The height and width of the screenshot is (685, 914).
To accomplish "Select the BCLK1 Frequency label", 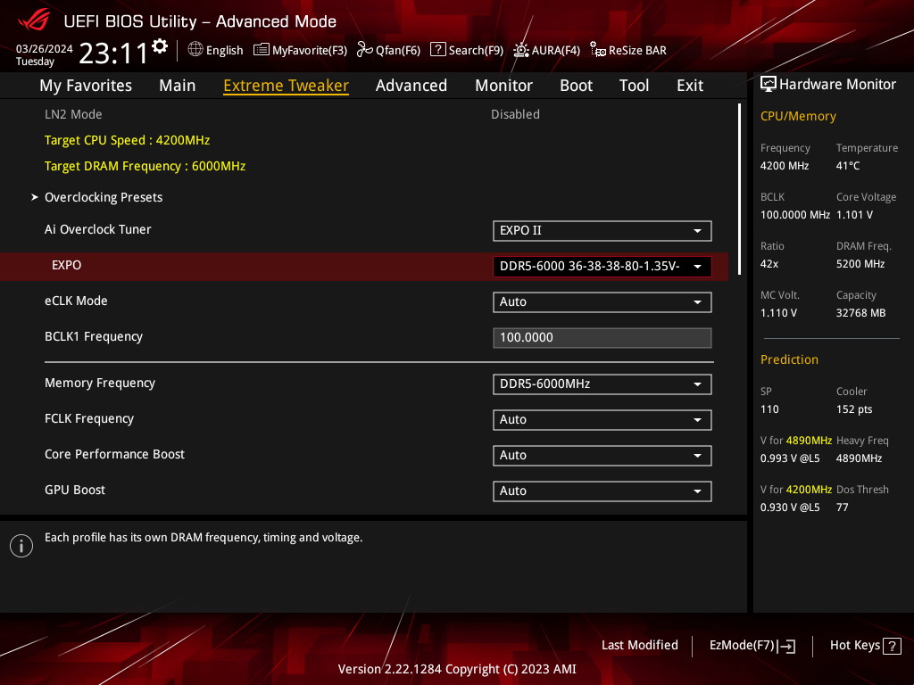I will click(x=93, y=336).
